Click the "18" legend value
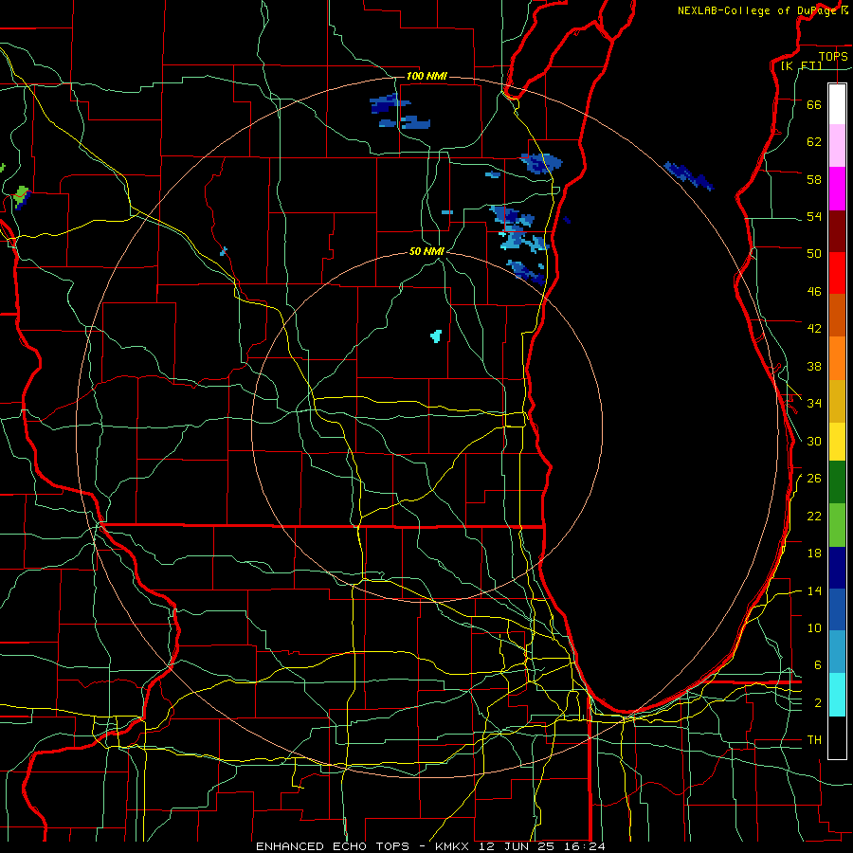The height and width of the screenshot is (853, 853). [814, 554]
